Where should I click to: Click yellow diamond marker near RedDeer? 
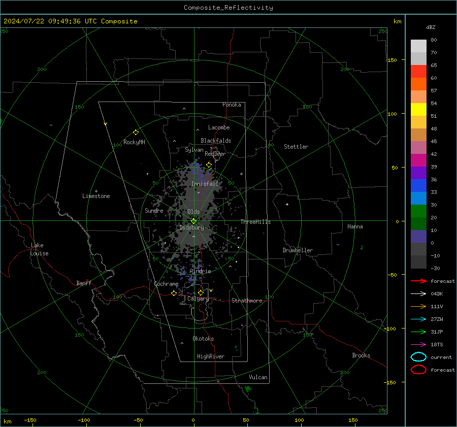209,165
